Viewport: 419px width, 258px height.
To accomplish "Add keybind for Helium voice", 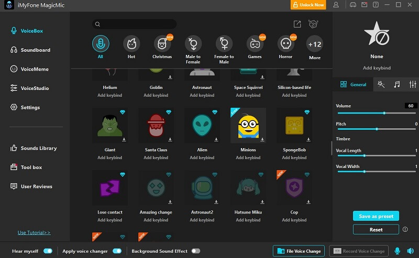I will tap(110, 95).
